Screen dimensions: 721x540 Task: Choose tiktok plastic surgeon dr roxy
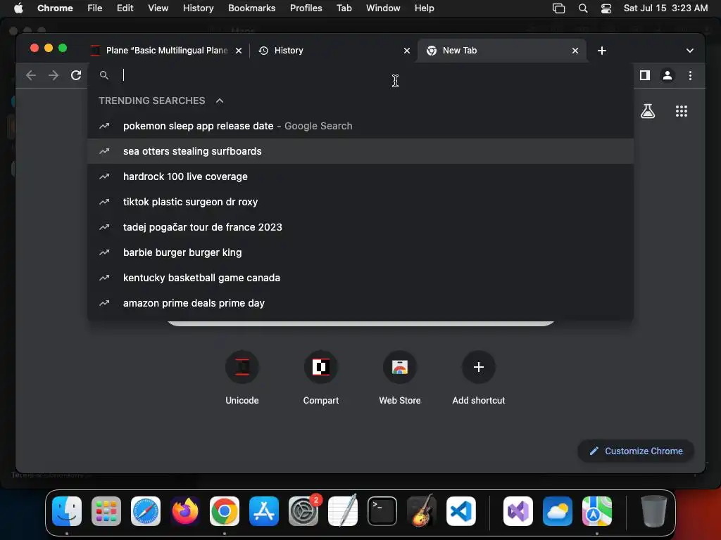click(360, 202)
